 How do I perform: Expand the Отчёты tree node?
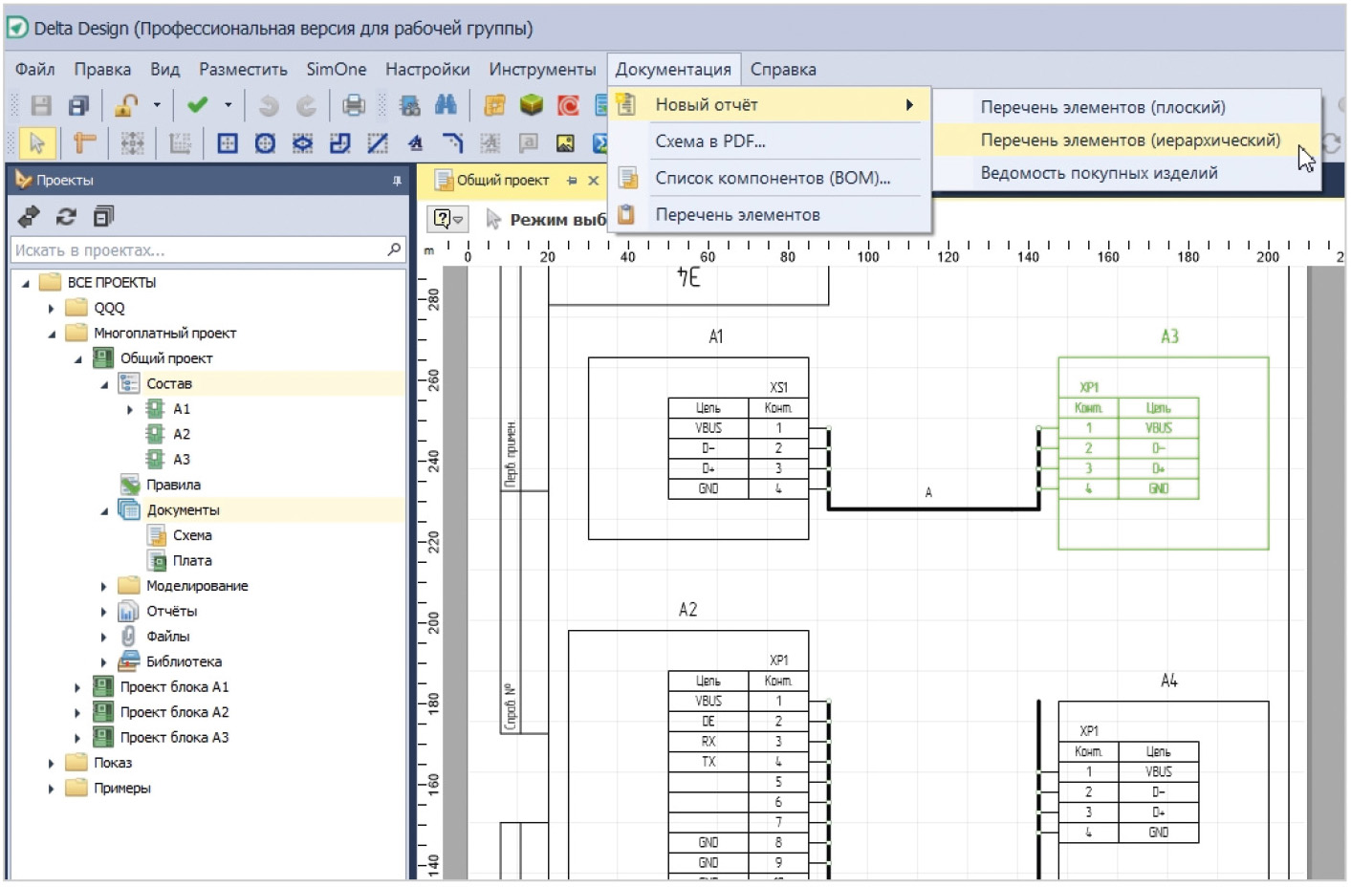click(104, 612)
